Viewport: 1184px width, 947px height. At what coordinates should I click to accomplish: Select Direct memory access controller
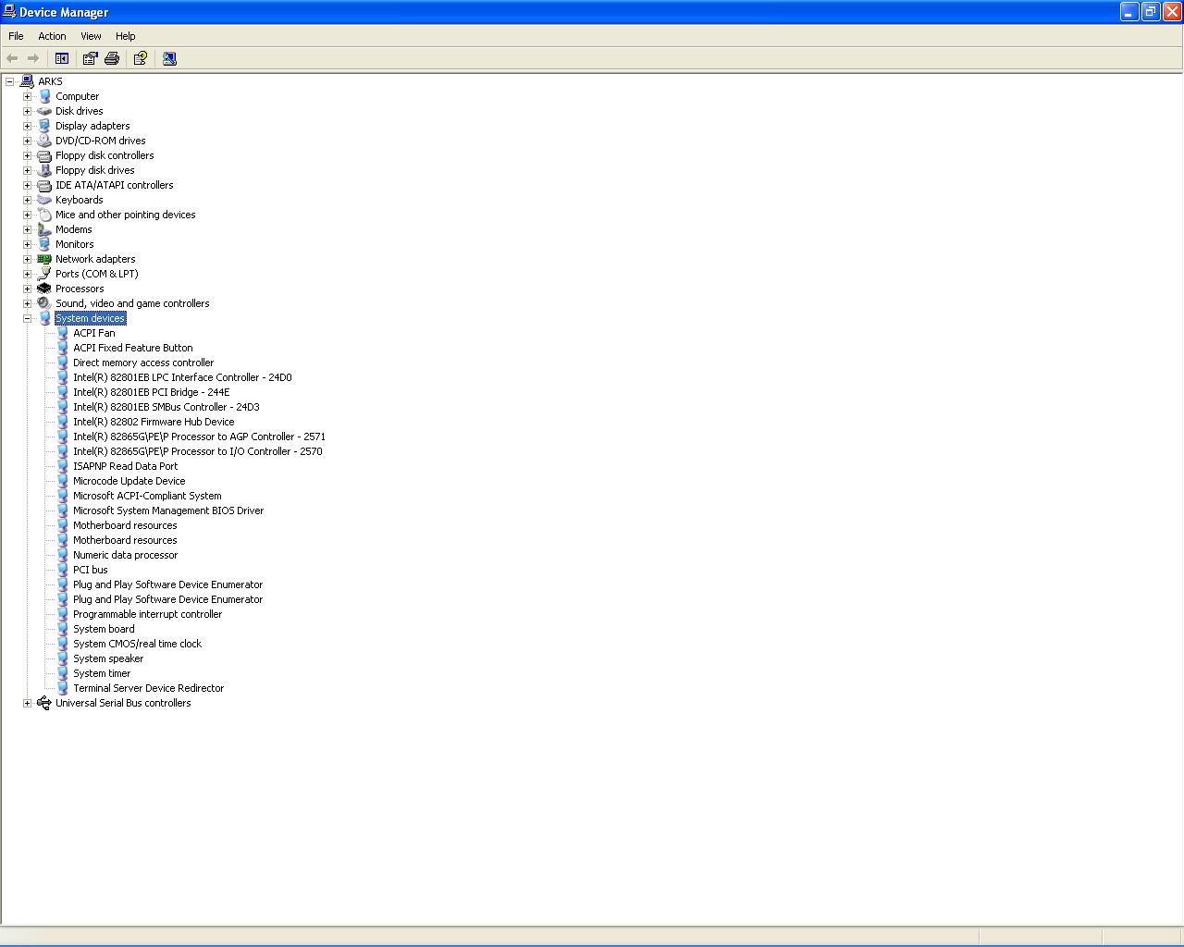tap(143, 363)
